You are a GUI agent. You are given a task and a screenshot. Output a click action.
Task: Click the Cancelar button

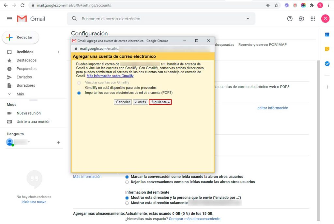pos(123,102)
